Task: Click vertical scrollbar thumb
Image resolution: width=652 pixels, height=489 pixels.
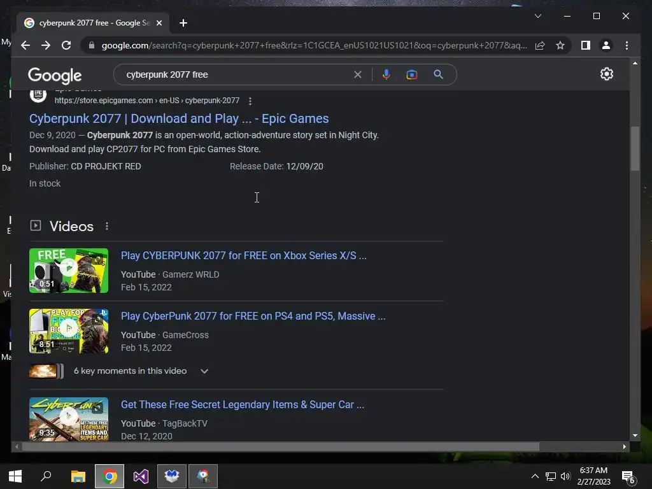Action: point(635,148)
